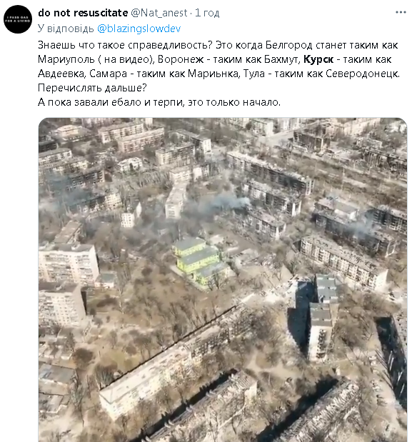Click the opening sentence "Знаешь что такое справедливость?"
Viewport: 412px width, 442px height.
tap(125, 45)
